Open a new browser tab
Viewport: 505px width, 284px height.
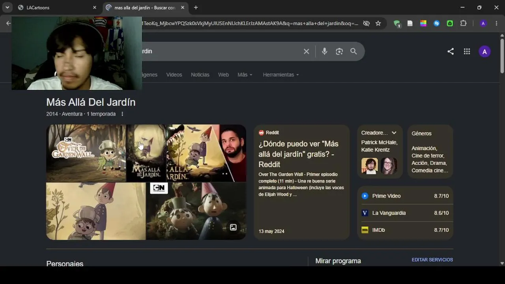coord(196,7)
